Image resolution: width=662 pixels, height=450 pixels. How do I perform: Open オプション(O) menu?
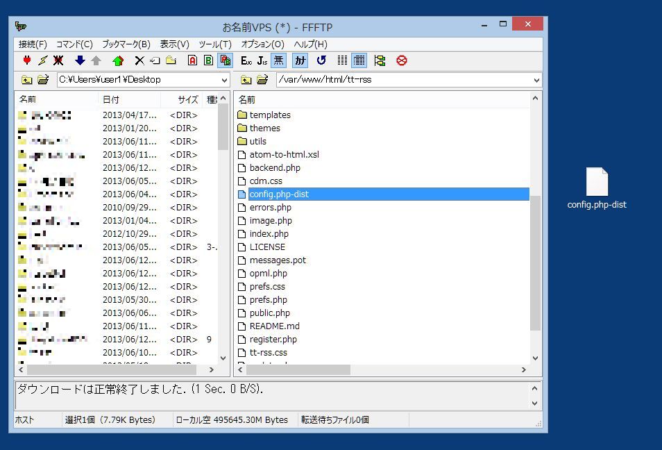(x=262, y=44)
